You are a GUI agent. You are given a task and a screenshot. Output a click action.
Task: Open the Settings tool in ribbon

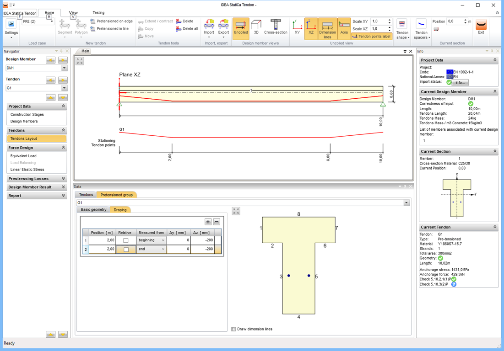point(11,27)
